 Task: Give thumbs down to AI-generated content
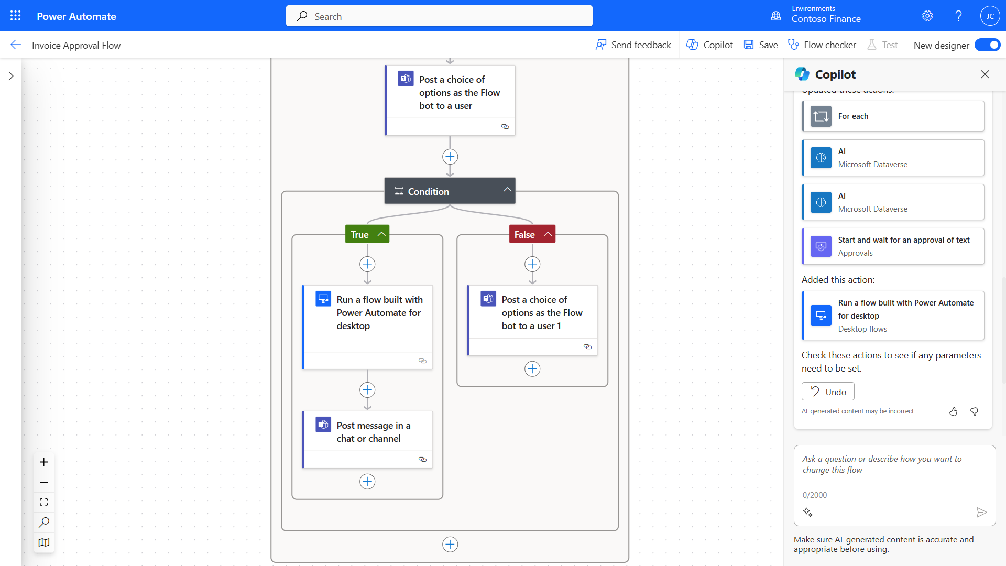point(974,411)
